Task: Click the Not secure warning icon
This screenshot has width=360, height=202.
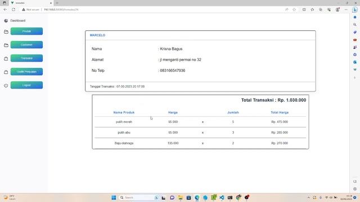Action: click(24, 10)
